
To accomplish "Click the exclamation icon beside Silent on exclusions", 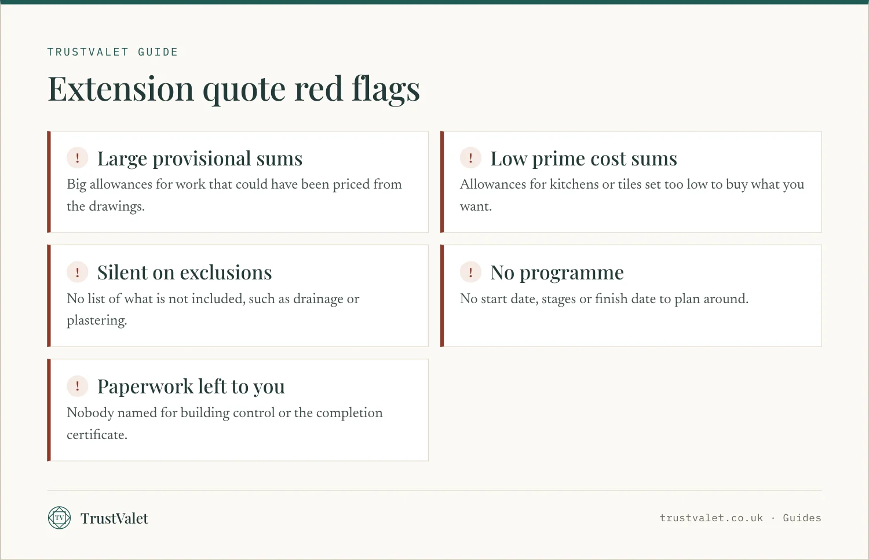I will (x=78, y=271).
